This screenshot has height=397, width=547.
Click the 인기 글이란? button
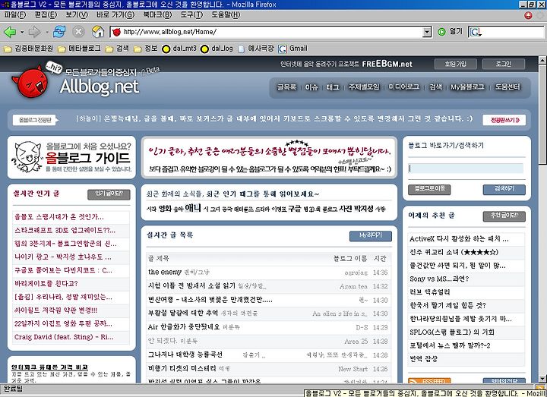(109, 194)
